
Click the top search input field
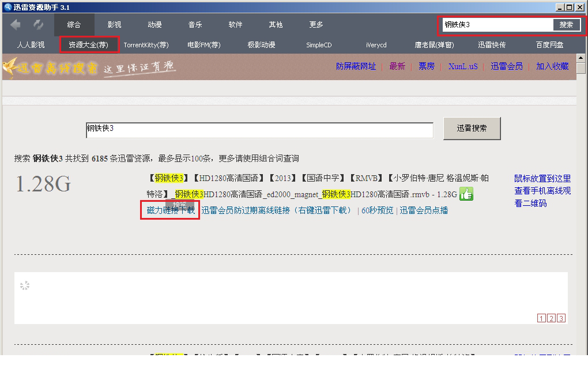pos(497,25)
